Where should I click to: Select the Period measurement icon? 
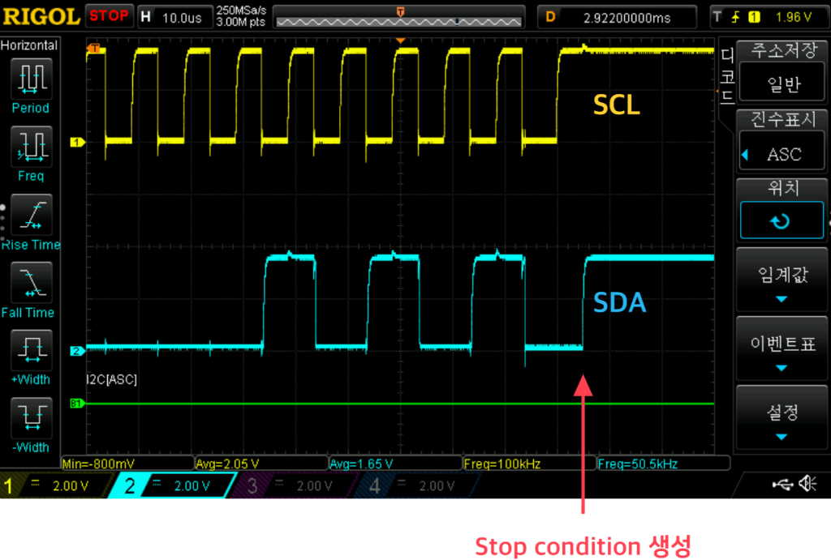click(x=32, y=79)
